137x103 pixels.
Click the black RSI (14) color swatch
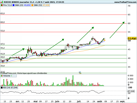click(x=2, y=88)
